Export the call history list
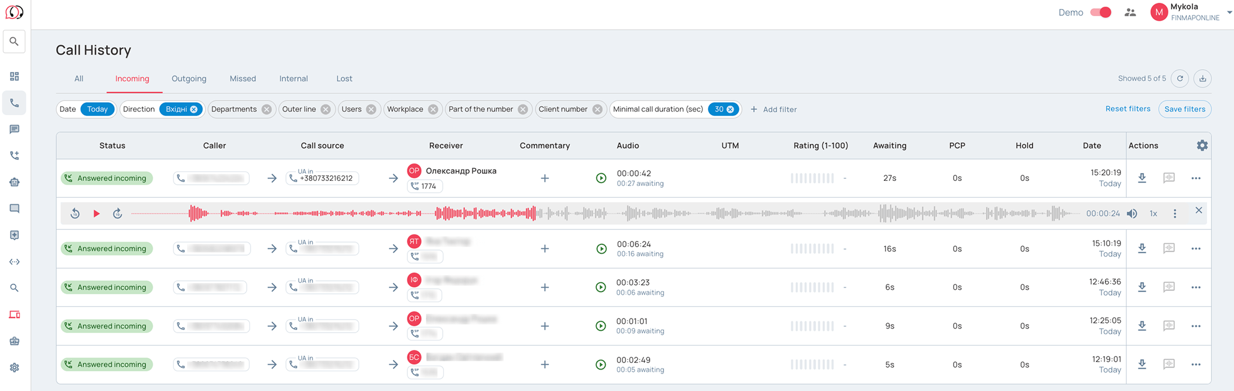Screen dimensions: 1234x391 click(1203, 79)
